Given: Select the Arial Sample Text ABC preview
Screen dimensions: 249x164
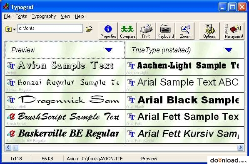Looking at the screenshot, I should click(x=188, y=82).
